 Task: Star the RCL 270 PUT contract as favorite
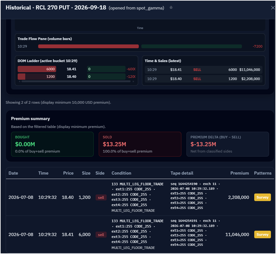point(171,7)
